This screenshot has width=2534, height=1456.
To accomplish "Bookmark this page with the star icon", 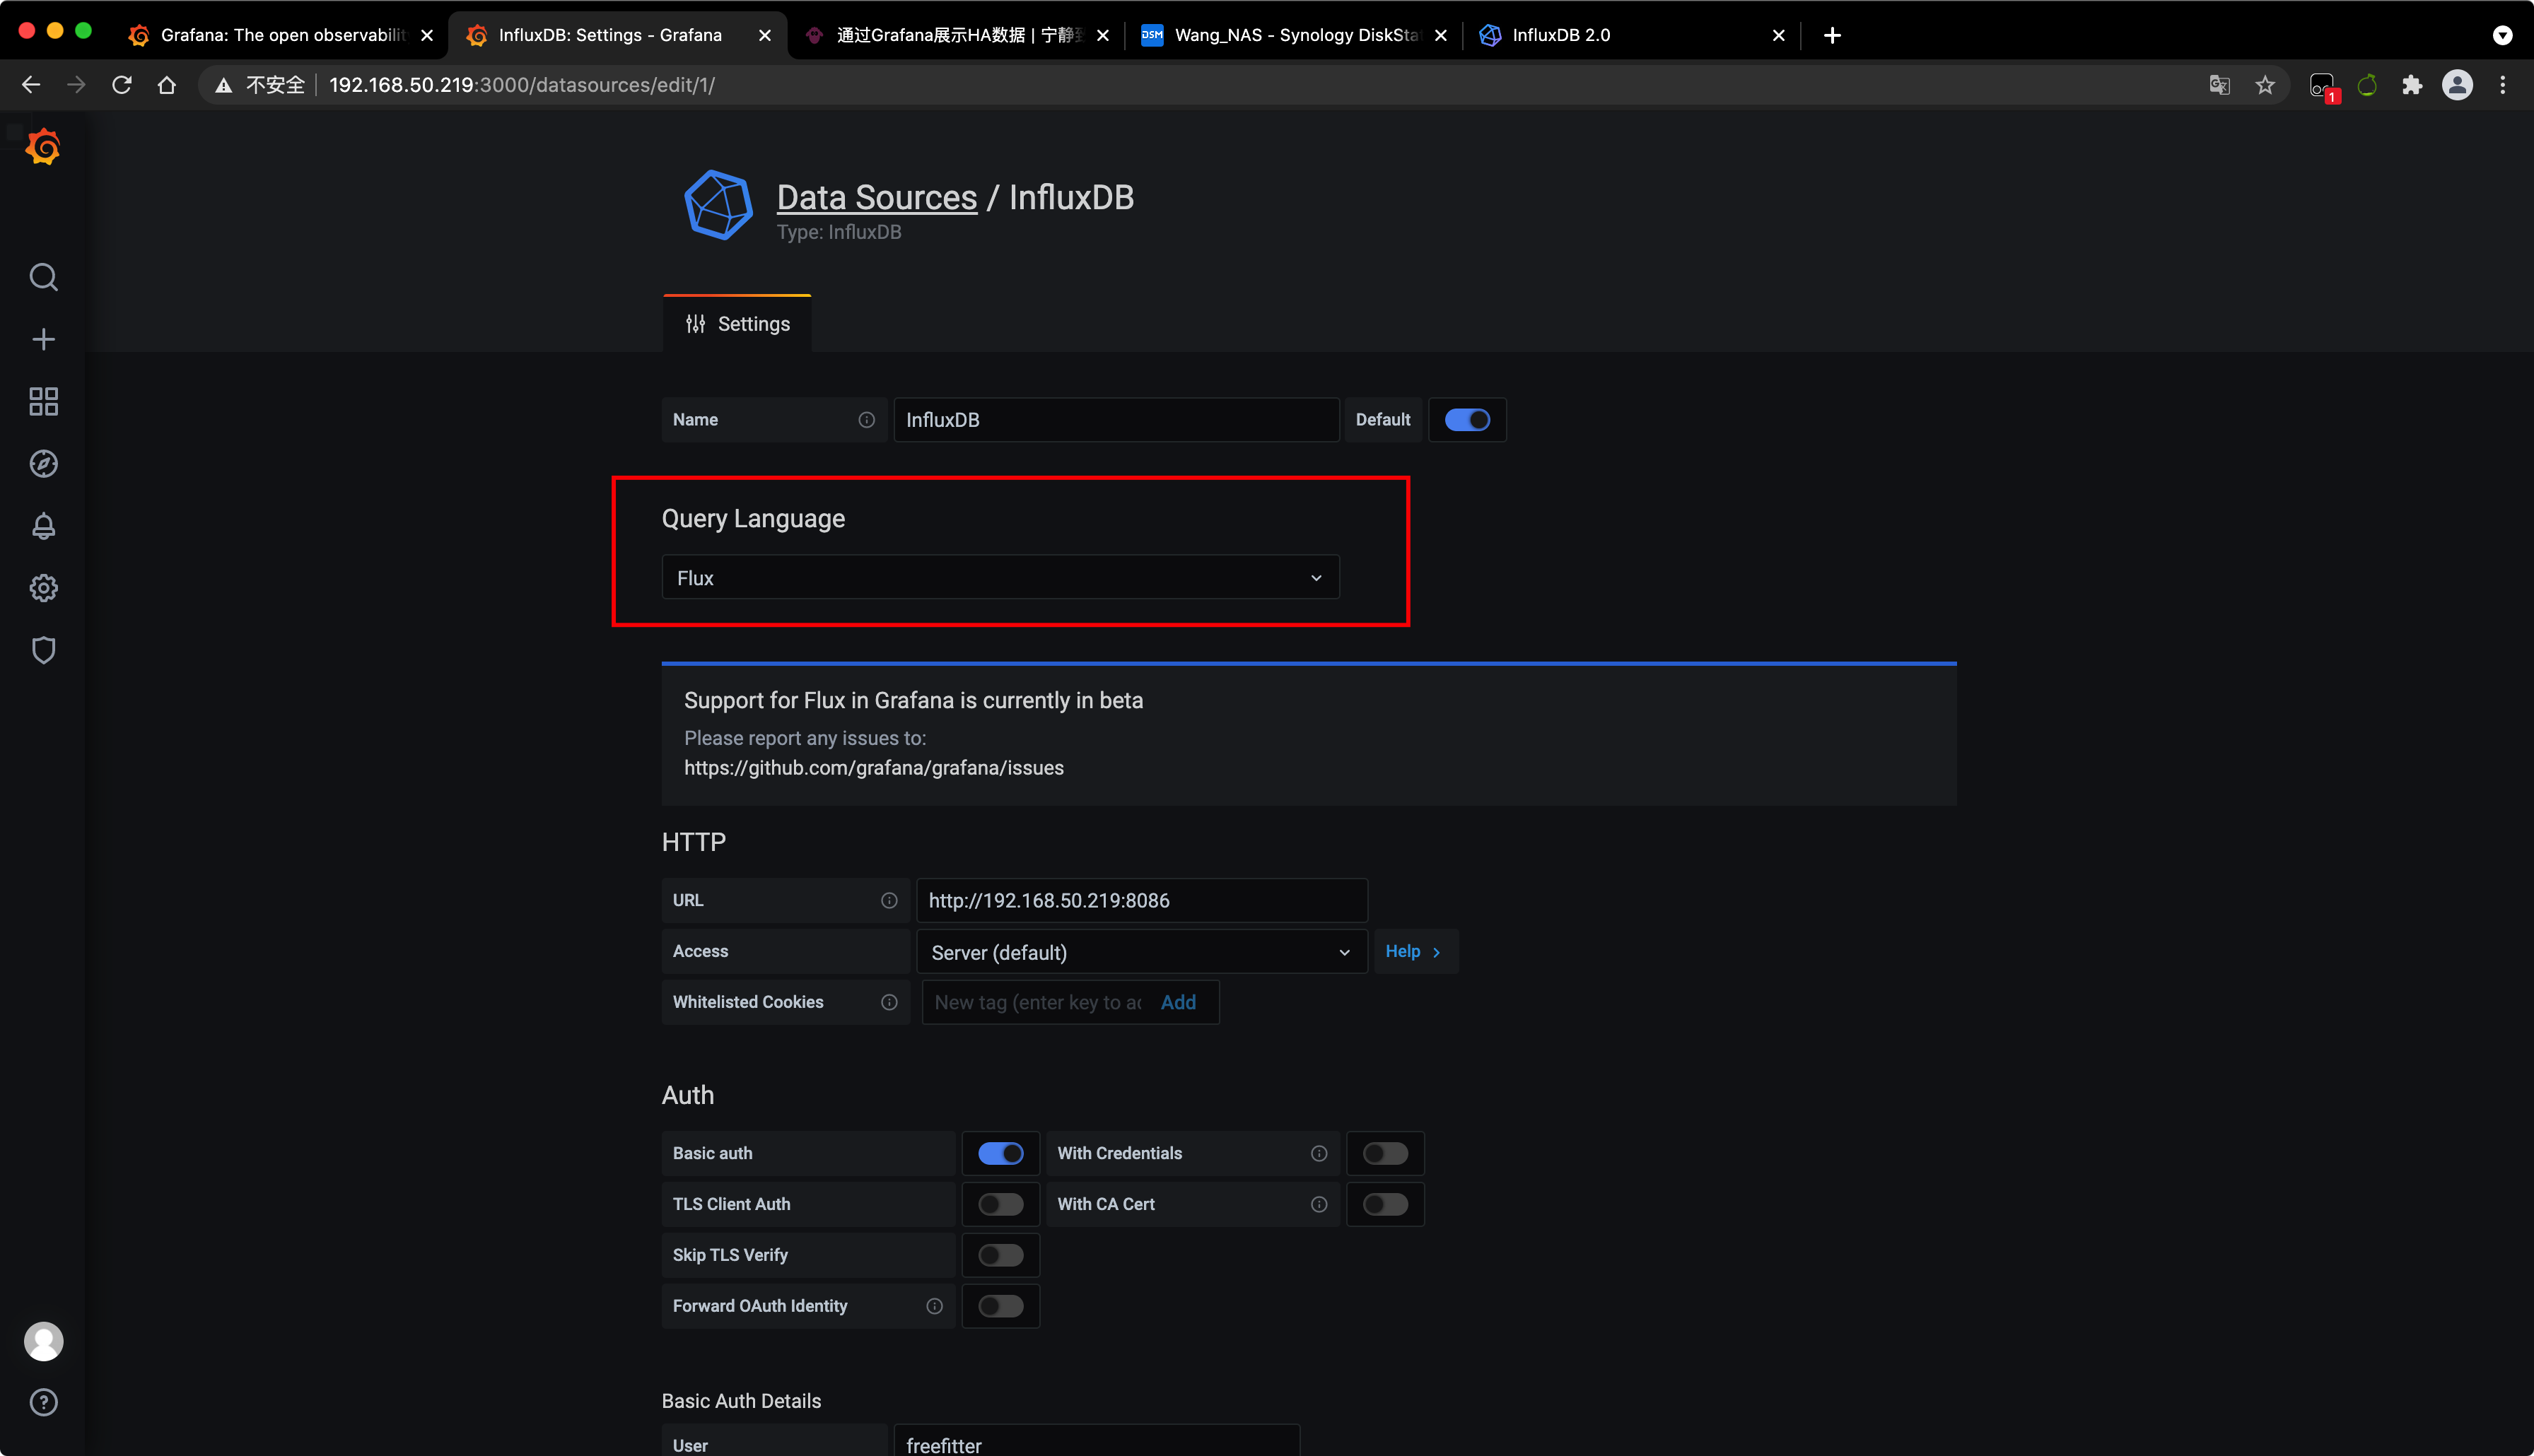I will tap(2265, 85).
